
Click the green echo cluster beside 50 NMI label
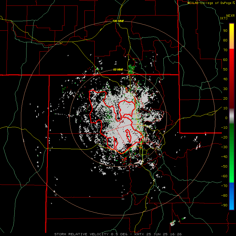[x=131, y=69]
